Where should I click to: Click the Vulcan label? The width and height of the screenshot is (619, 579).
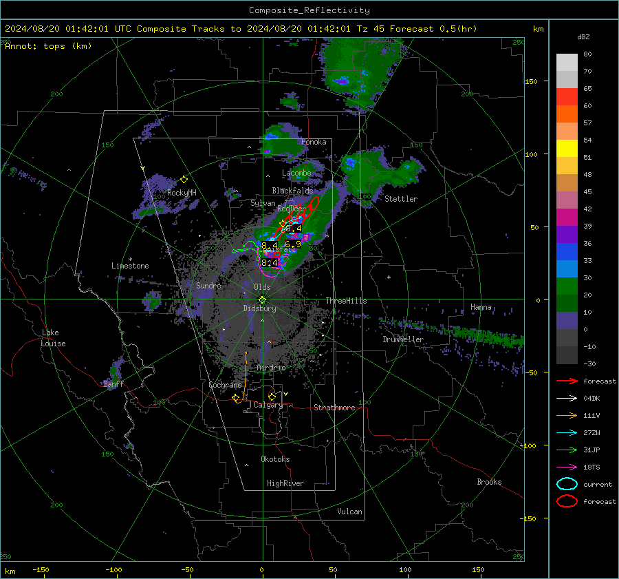tap(349, 512)
